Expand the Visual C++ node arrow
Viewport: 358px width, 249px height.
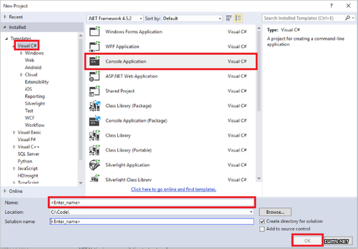click(x=14, y=147)
